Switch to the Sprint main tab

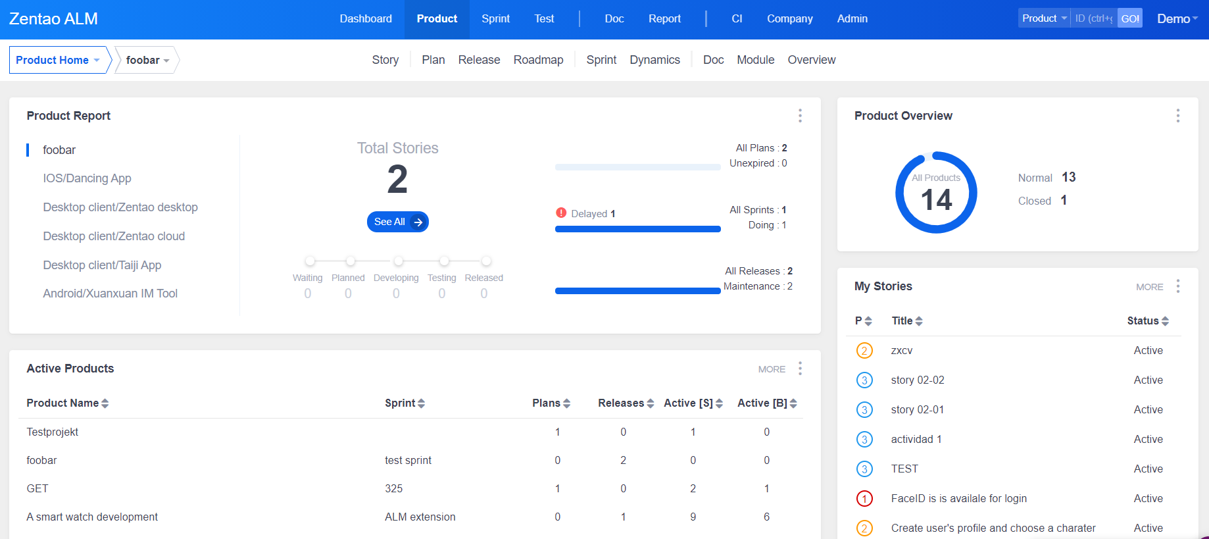tap(495, 18)
